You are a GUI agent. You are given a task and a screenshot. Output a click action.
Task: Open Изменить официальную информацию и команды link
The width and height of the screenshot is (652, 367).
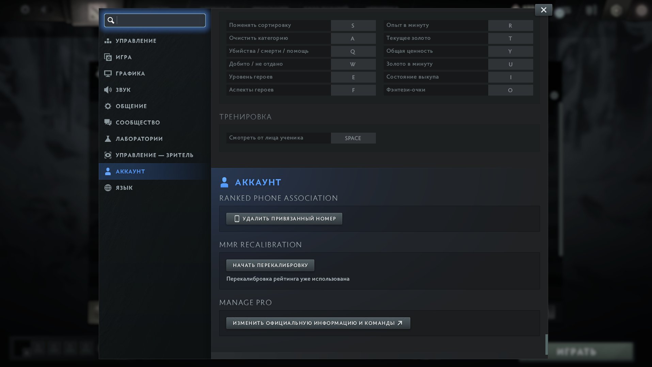(x=318, y=323)
